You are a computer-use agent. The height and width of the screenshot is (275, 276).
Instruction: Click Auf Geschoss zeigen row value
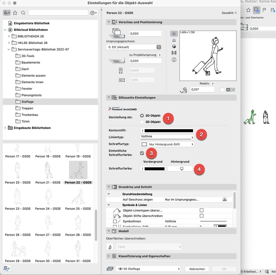click(182, 199)
